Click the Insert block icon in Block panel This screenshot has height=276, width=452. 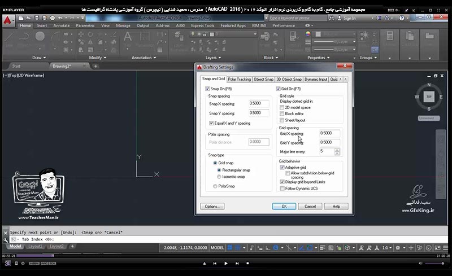click(264, 37)
